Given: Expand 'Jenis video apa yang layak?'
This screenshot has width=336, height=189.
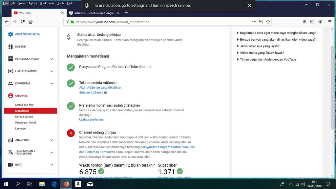Looking at the screenshot, I should click(258, 46).
